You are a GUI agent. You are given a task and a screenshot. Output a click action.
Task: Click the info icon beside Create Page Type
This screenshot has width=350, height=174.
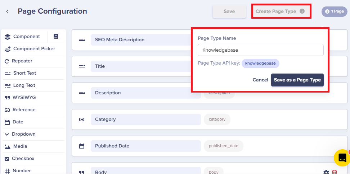(x=302, y=11)
